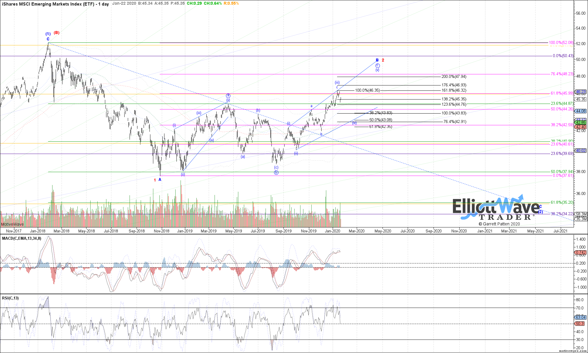Click the 44.08 price tag on axis
The width and height of the screenshot is (588, 353).
580,111
